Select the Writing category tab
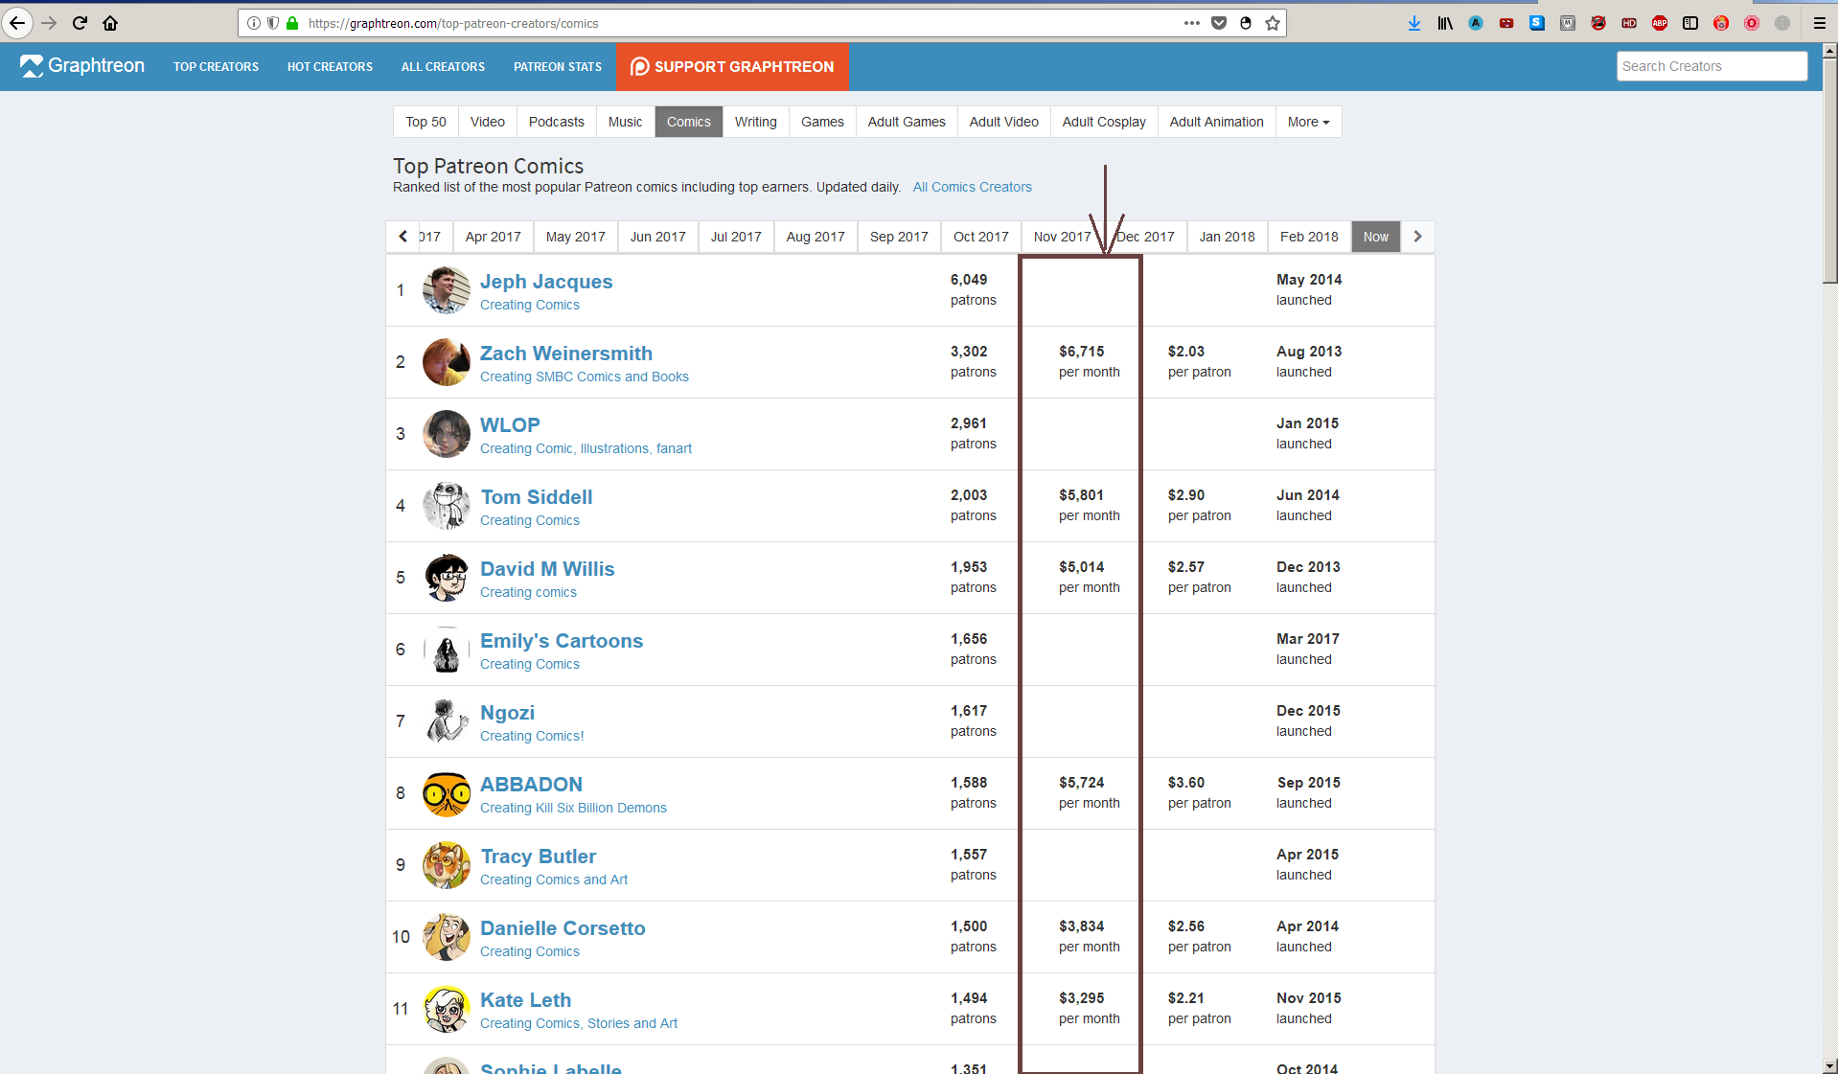The image size is (1838, 1074). 756,122
